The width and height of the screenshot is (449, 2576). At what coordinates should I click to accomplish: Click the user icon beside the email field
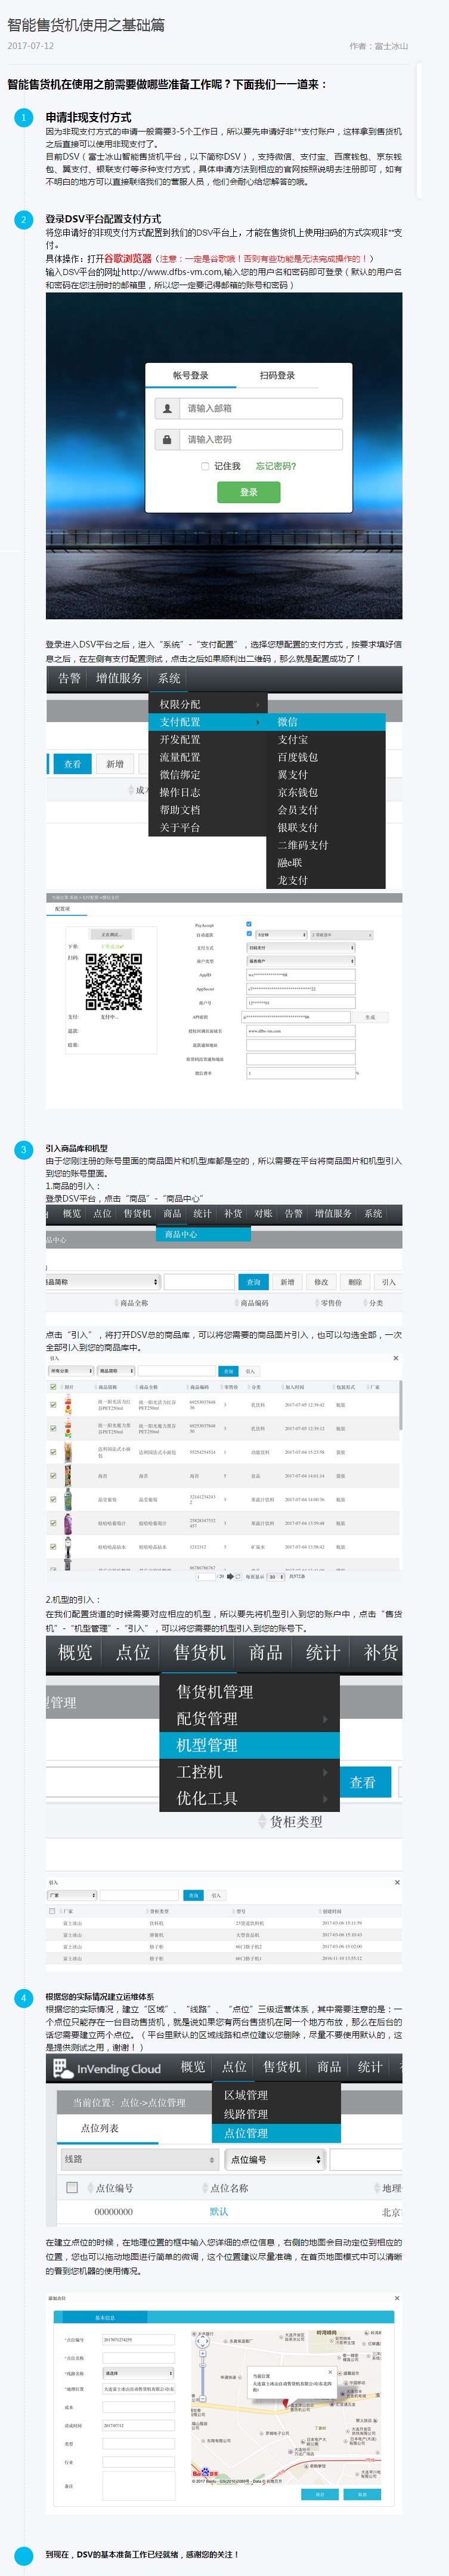166,408
